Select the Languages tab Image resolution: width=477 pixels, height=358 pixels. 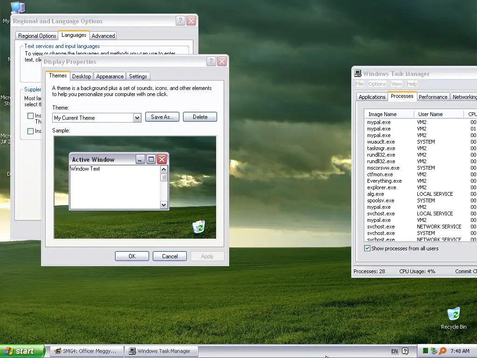tap(74, 35)
